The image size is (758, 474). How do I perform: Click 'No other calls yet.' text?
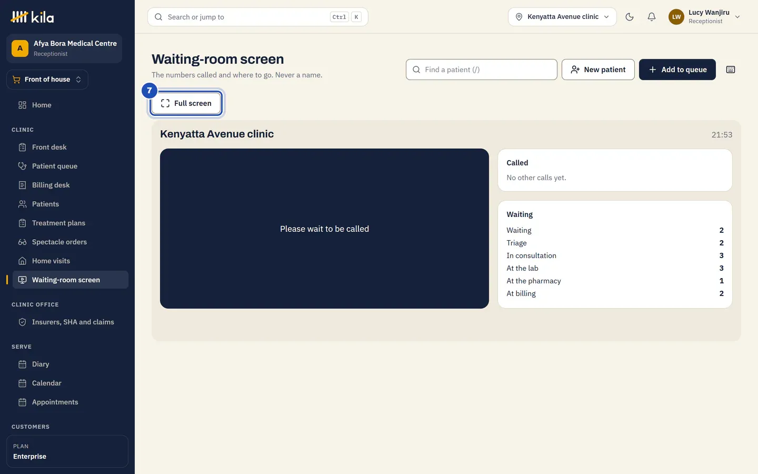[536, 177]
